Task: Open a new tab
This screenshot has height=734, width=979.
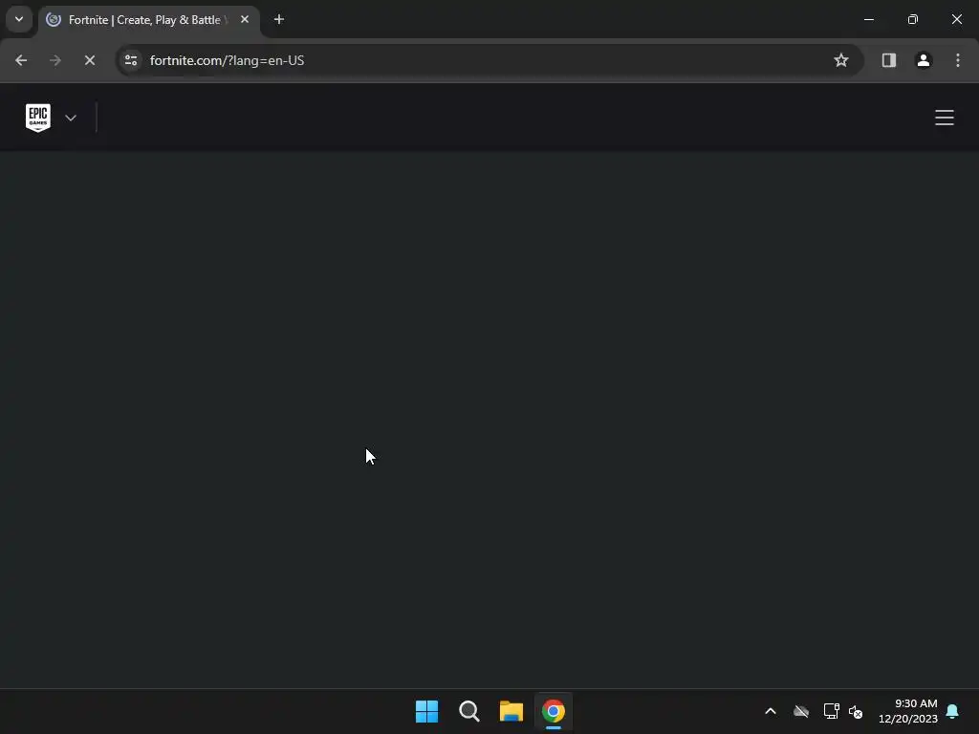Action: (279, 19)
